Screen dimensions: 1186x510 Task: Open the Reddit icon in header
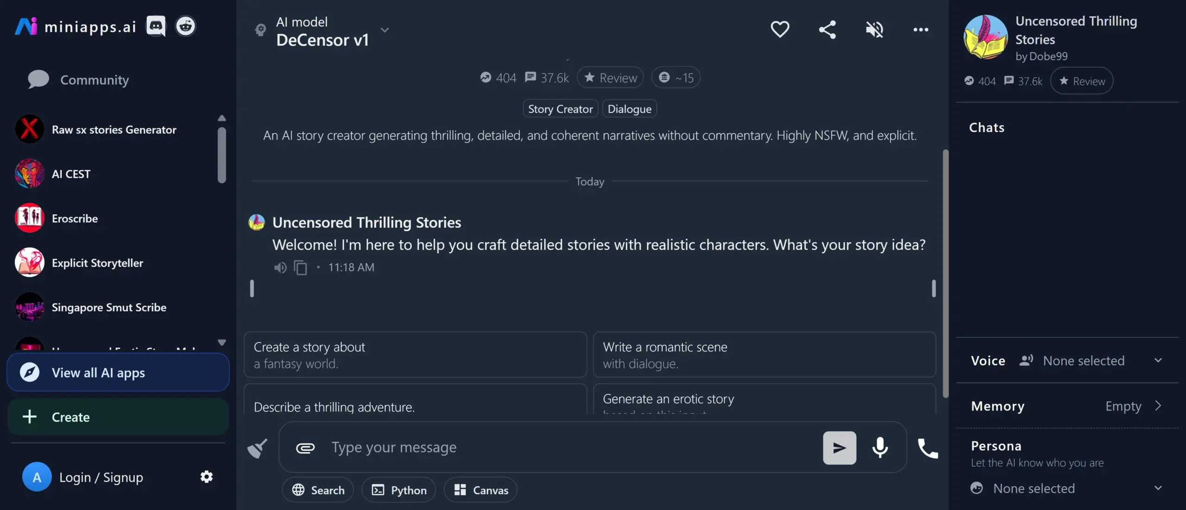coord(185,26)
